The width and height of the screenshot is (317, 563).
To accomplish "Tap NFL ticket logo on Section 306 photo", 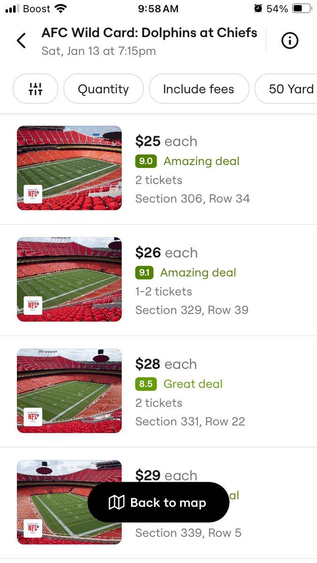I will [33, 194].
